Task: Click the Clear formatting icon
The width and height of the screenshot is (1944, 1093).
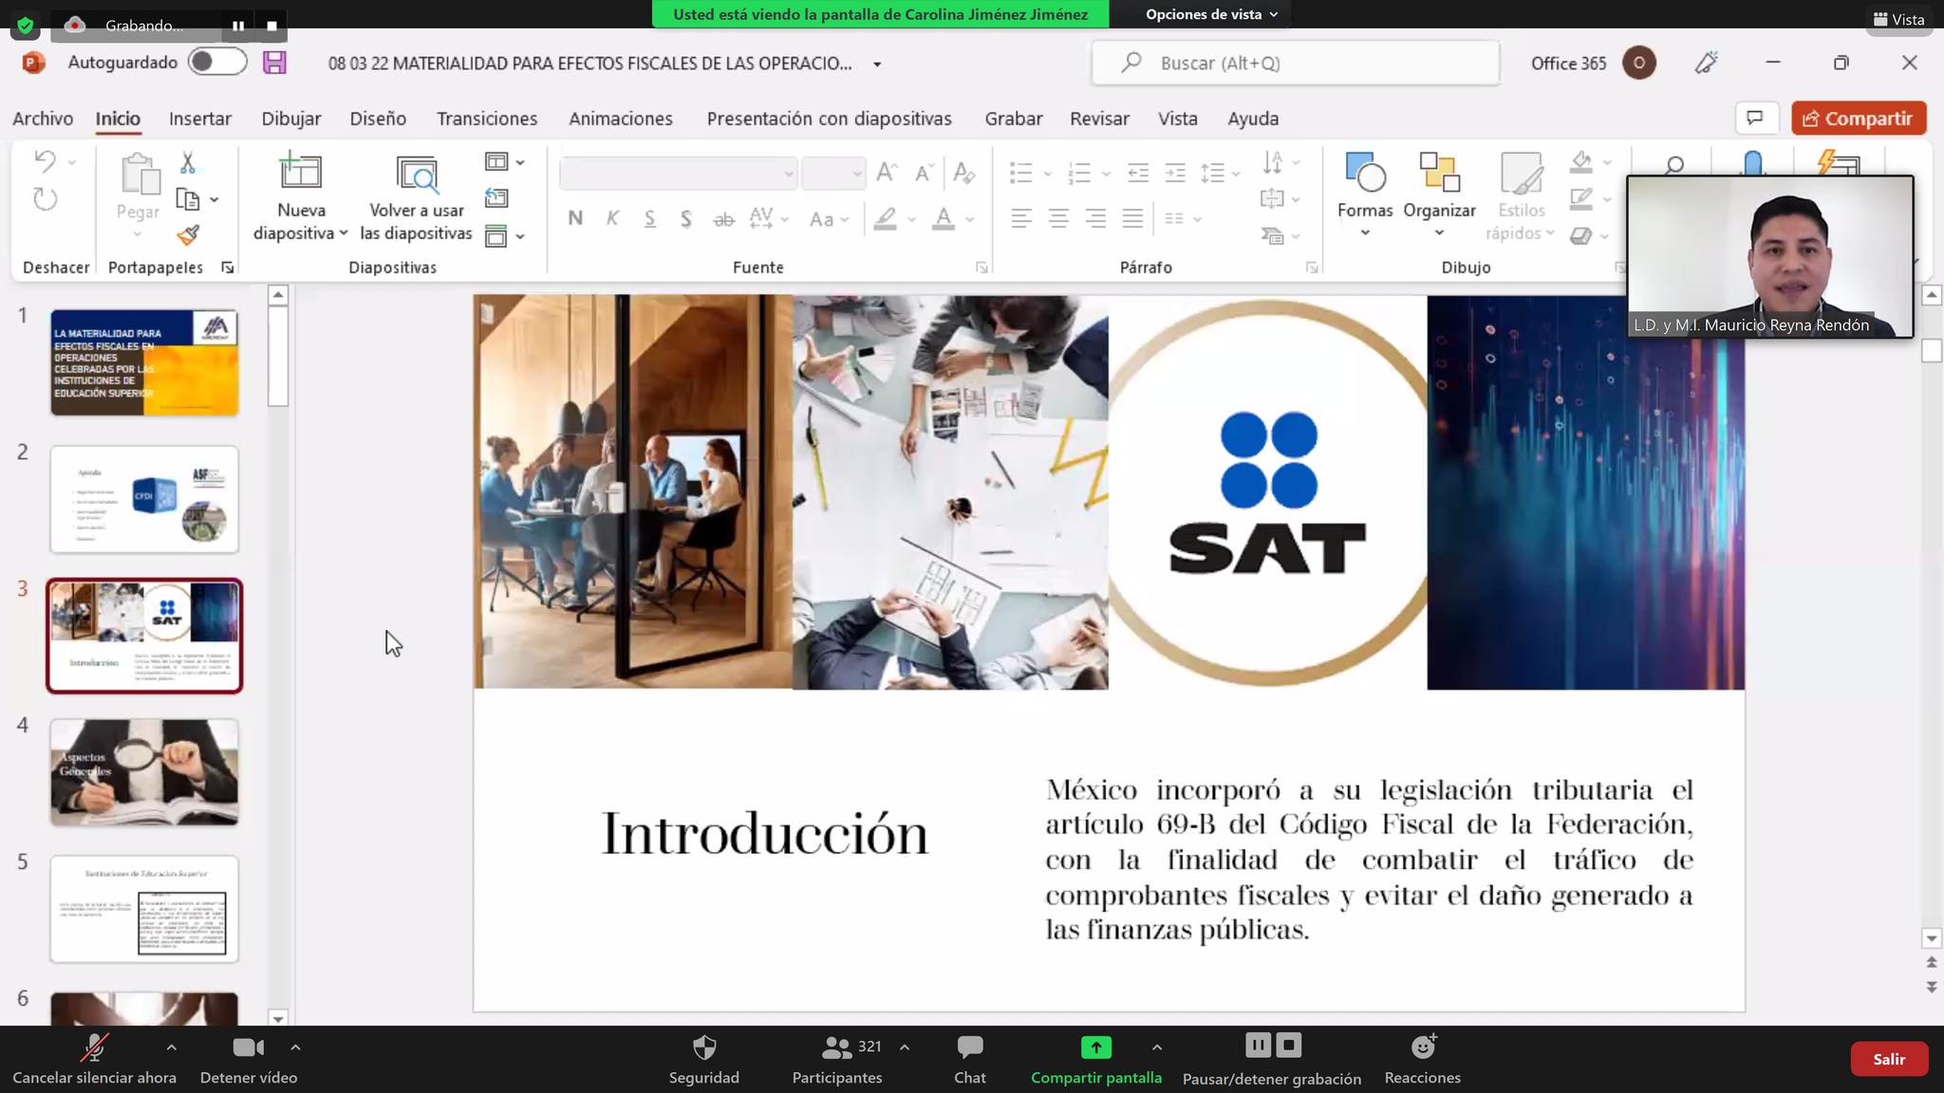Action: click(963, 173)
